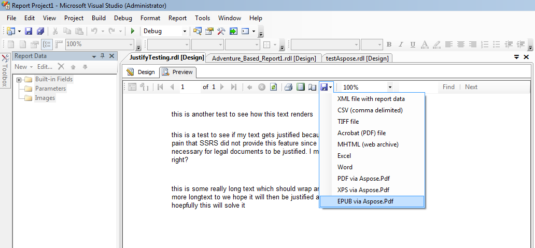Save the current file with floppy icon
The image size is (535, 248).
click(29, 31)
